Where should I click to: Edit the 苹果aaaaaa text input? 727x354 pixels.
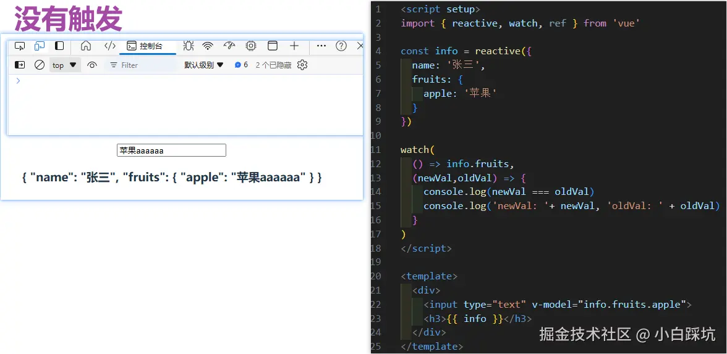tap(171, 150)
